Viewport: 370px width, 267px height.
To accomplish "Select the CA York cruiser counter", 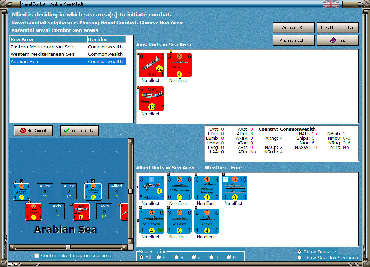I will [x=207, y=221].
